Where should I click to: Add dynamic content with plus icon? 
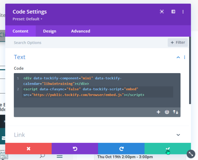[158, 112]
